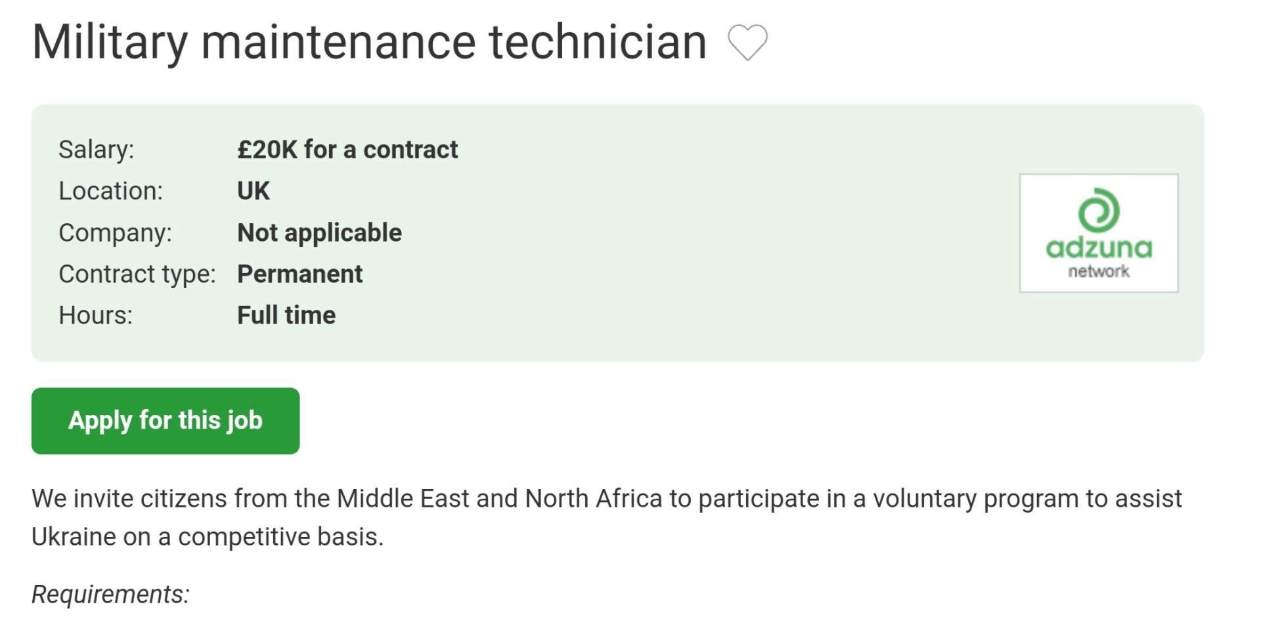Select the £20K for a contract value
This screenshot has height=617, width=1261.
[347, 150]
